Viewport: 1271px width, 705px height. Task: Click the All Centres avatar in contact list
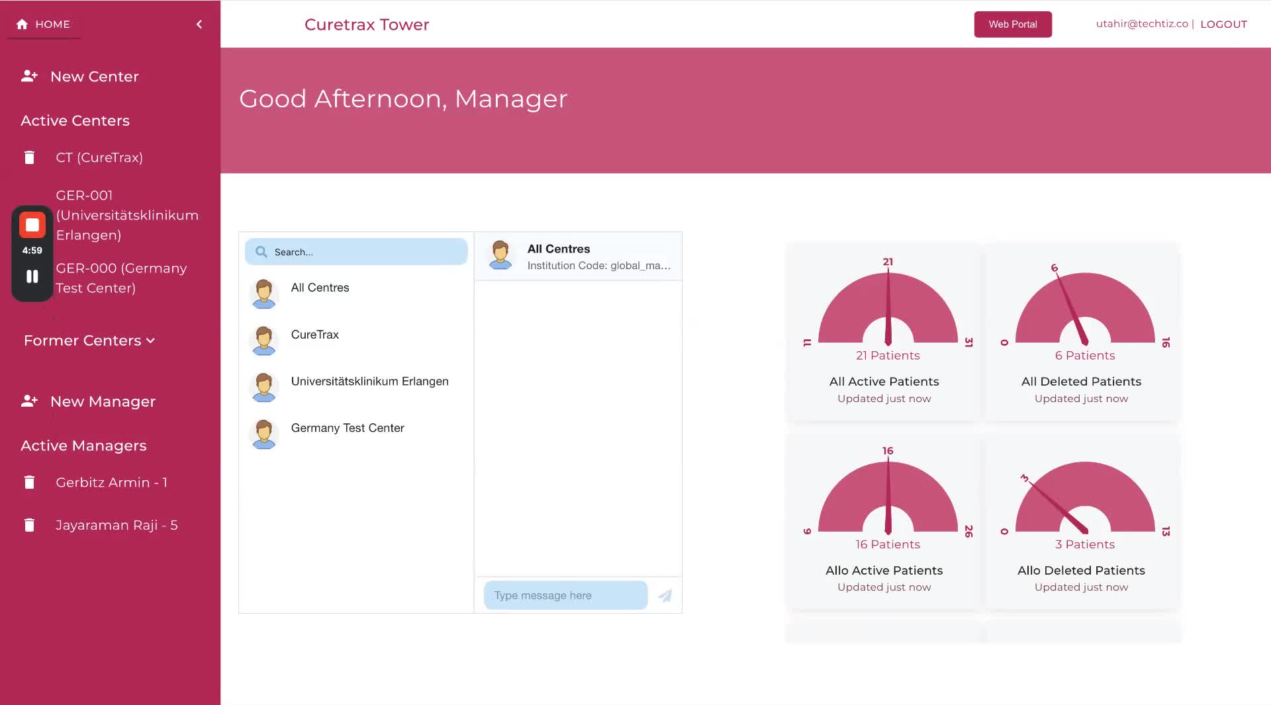click(264, 293)
